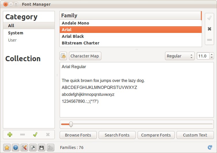Click the Search Fonts button
217x153 pixels.
[x=117, y=135]
